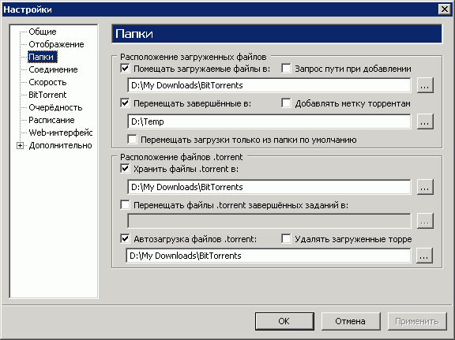Open the 'Общие' settings section

43,32
